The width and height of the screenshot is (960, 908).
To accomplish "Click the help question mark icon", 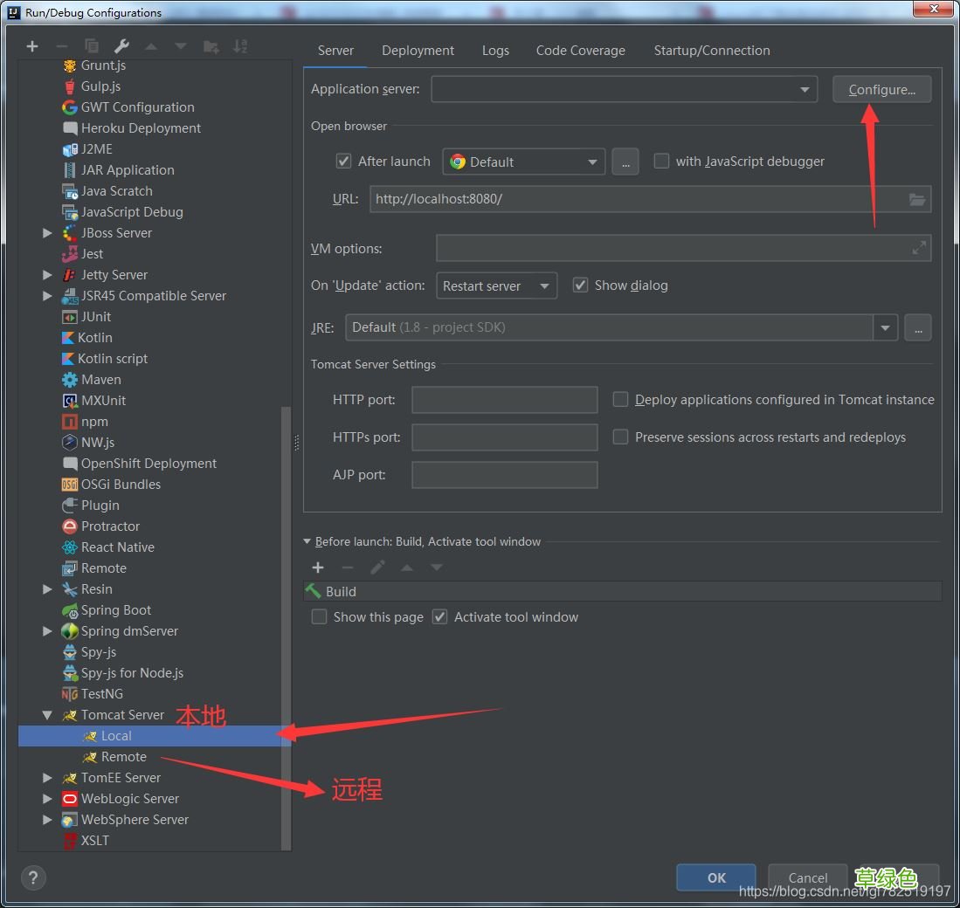I will pyautogui.click(x=33, y=877).
